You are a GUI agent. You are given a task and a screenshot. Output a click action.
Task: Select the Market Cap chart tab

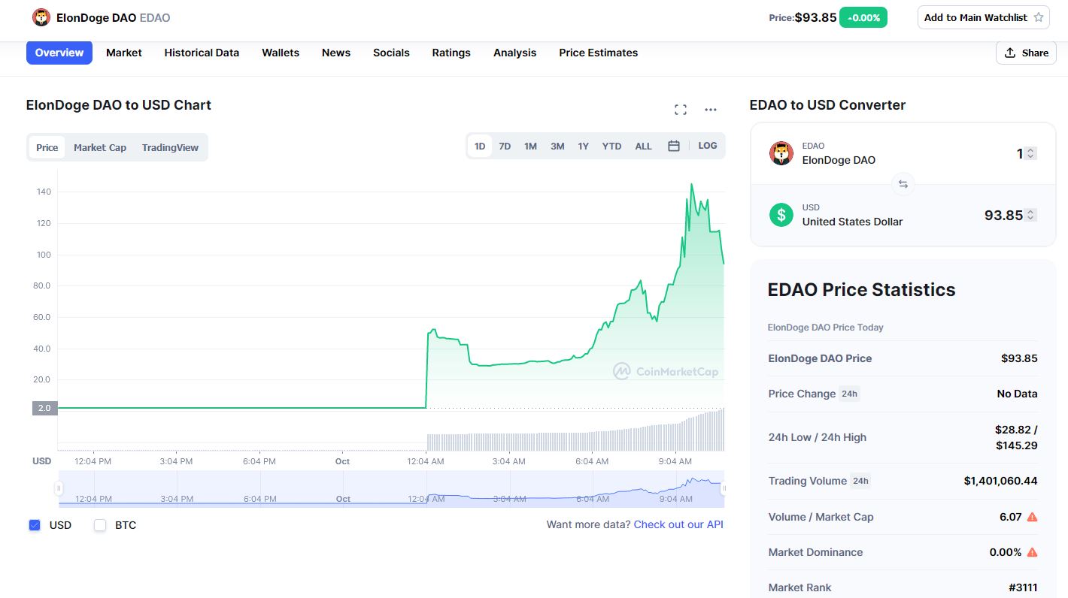pyautogui.click(x=100, y=147)
